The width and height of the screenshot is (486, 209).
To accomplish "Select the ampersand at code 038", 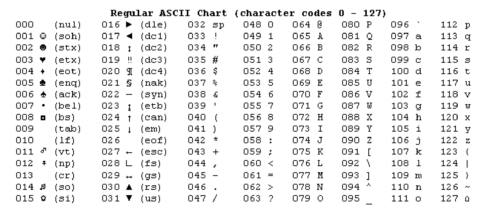I will 215,95.
